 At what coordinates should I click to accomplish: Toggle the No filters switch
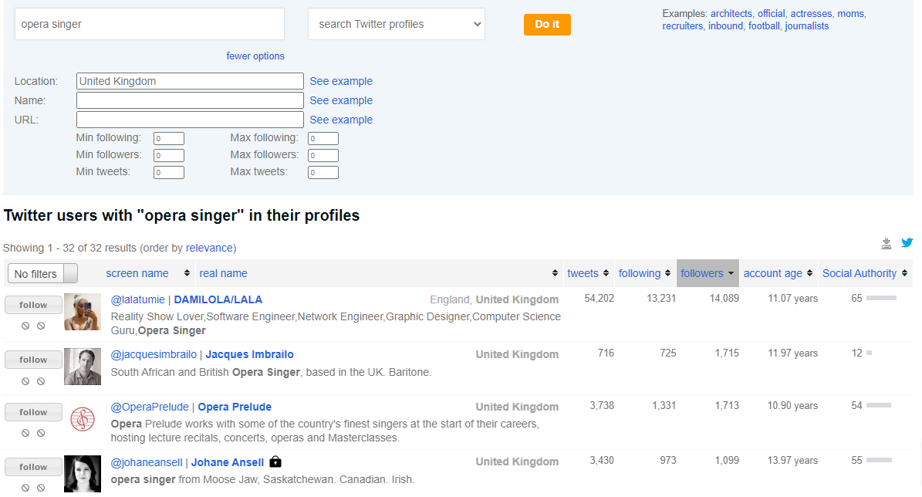[42, 273]
